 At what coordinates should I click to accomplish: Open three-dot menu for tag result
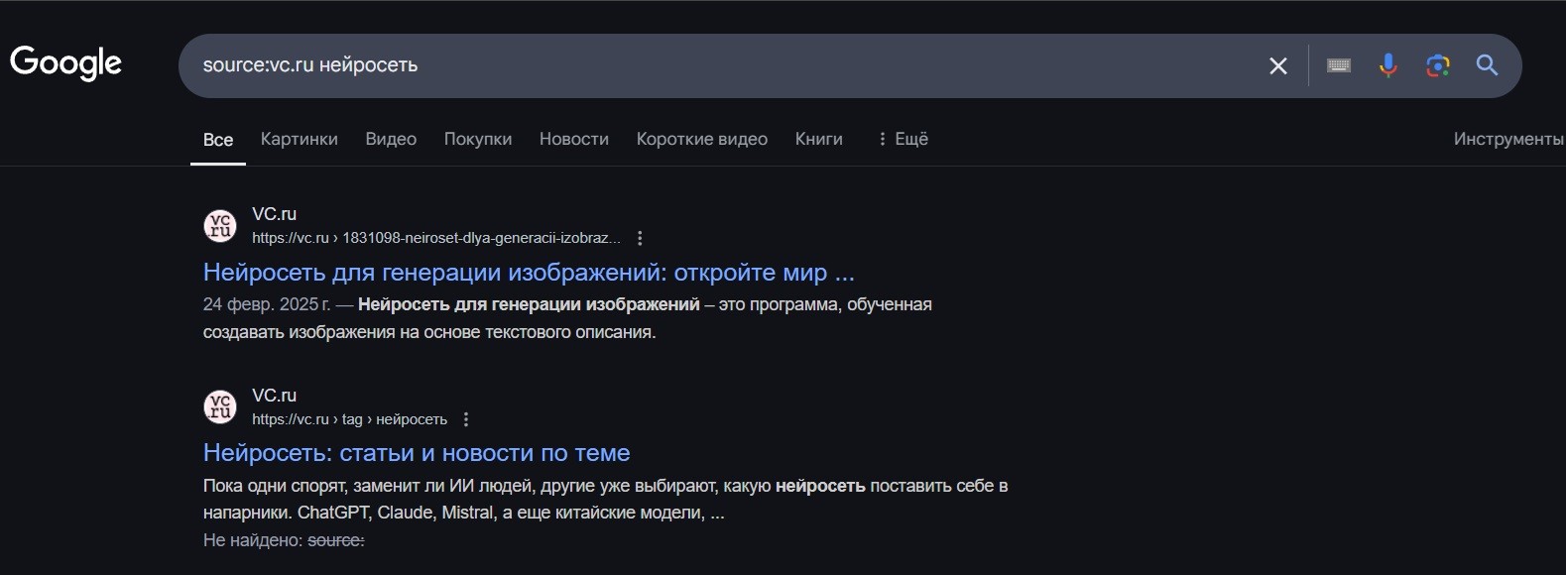(466, 419)
